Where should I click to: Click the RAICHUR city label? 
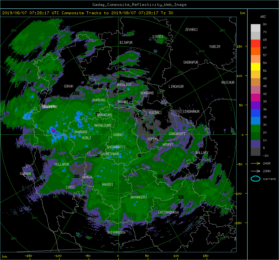pos(228,83)
